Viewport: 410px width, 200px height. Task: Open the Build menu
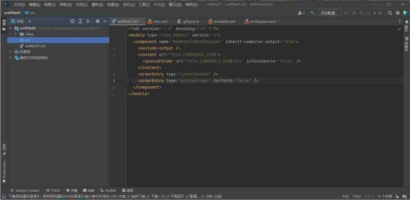113,5
